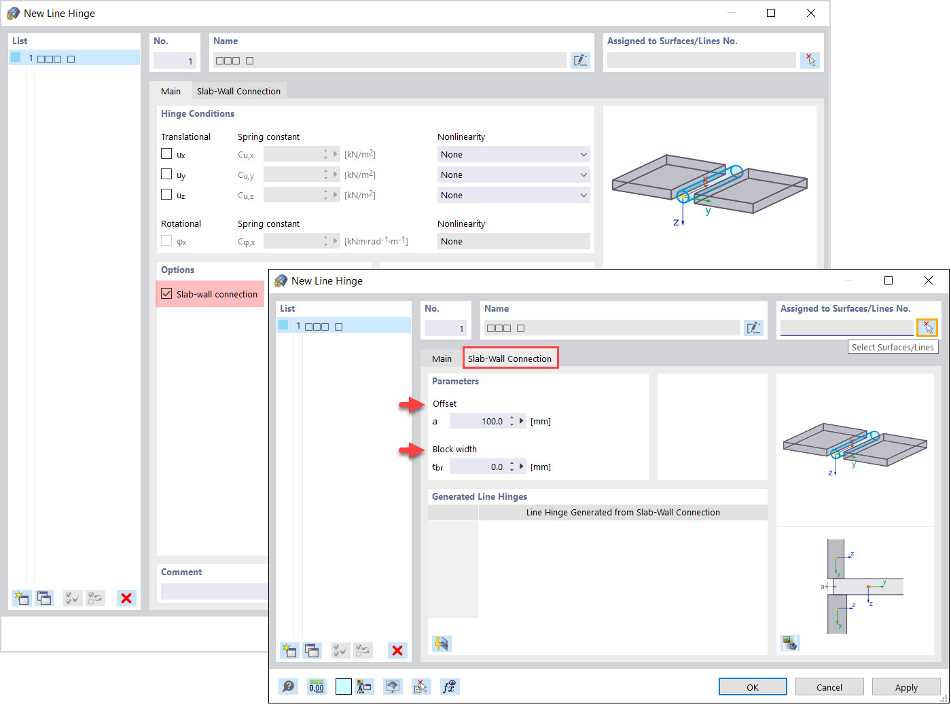Click the No. field in the front dialog

coord(446,328)
